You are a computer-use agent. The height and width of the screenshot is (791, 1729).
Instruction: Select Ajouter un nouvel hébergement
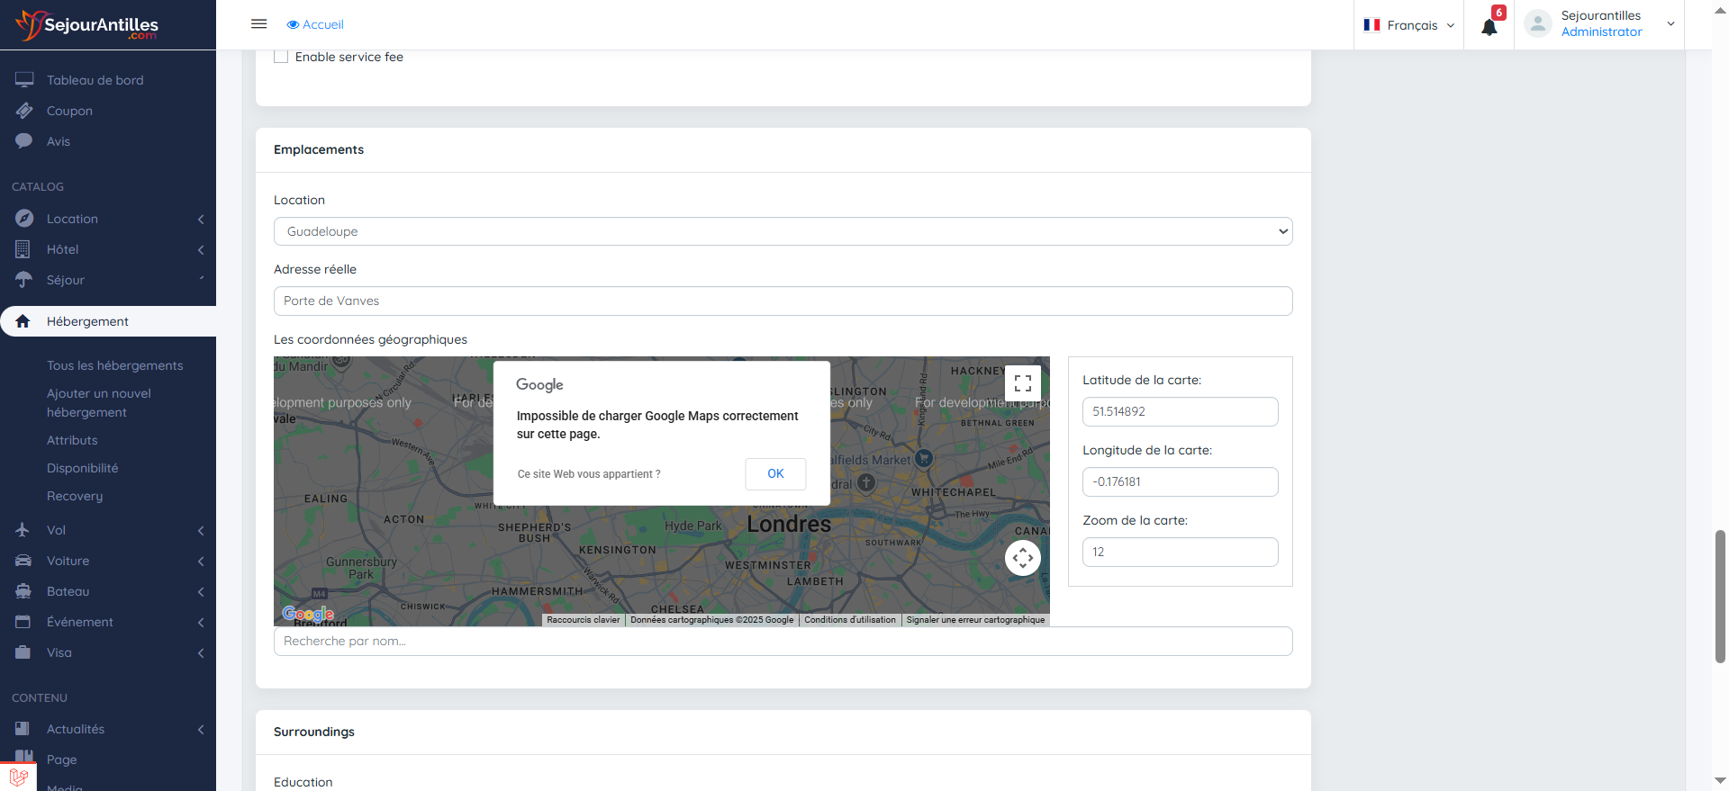coord(99,402)
